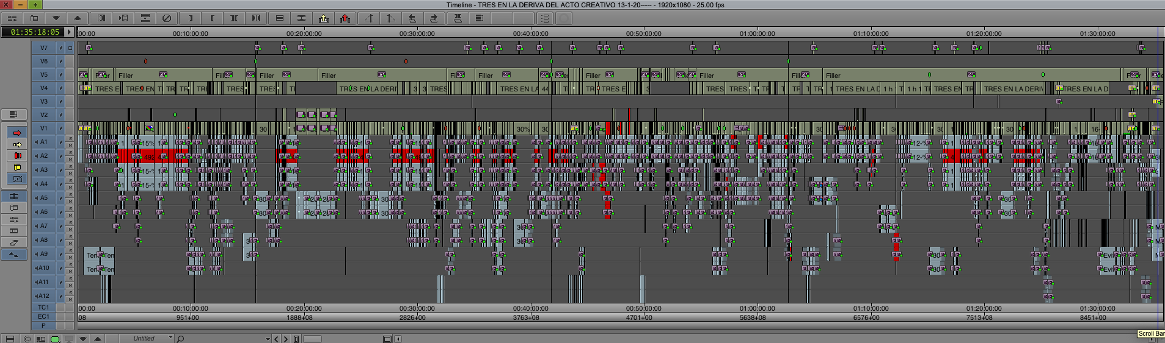Viewport: 1165px width, 343px height.
Task: Open the timeline search field dropdown arrow
Action: [x=268, y=339]
